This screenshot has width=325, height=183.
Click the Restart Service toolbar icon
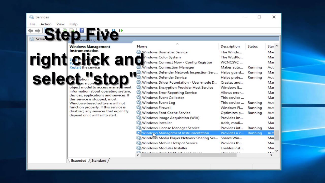121,30
